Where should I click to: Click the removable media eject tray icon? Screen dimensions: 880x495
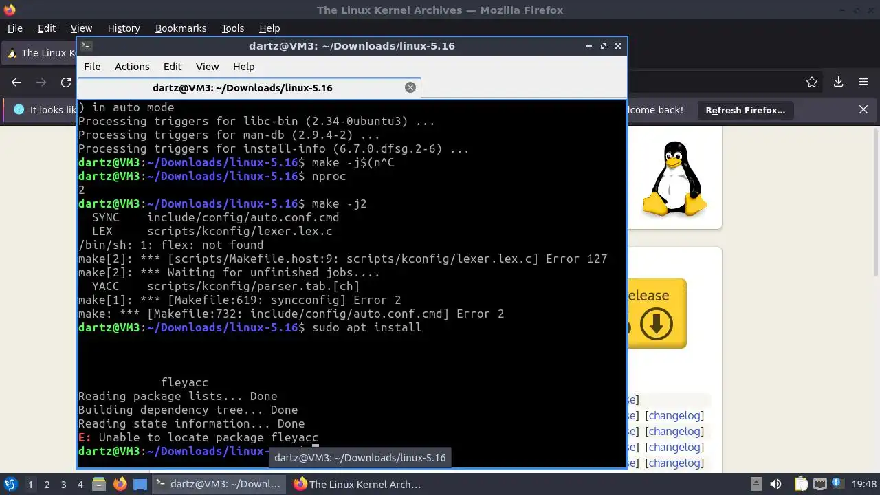(755, 484)
